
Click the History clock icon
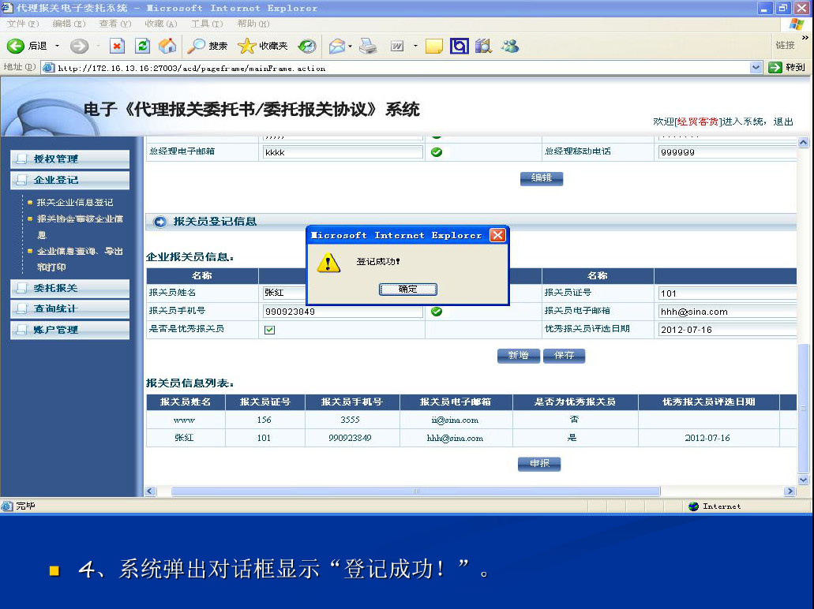click(307, 47)
